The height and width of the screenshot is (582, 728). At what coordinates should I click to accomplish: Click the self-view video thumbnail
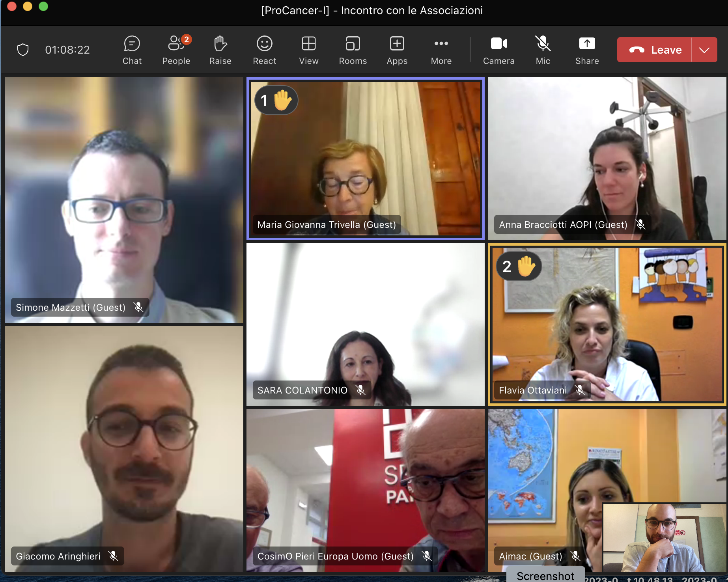(x=665, y=537)
